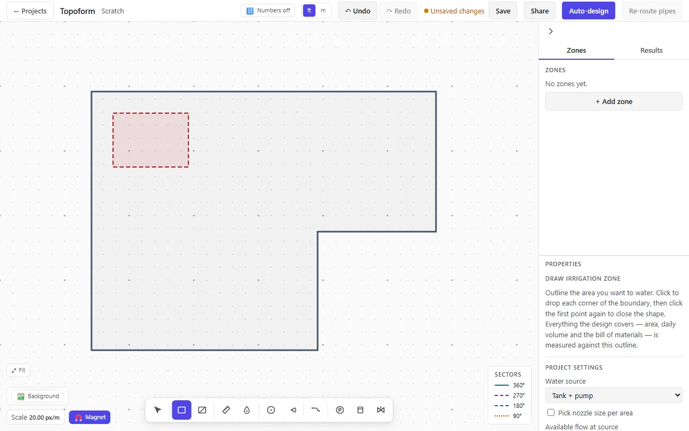
Task: Select the diagonal-slashed square tool
Action: click(202, 410)
